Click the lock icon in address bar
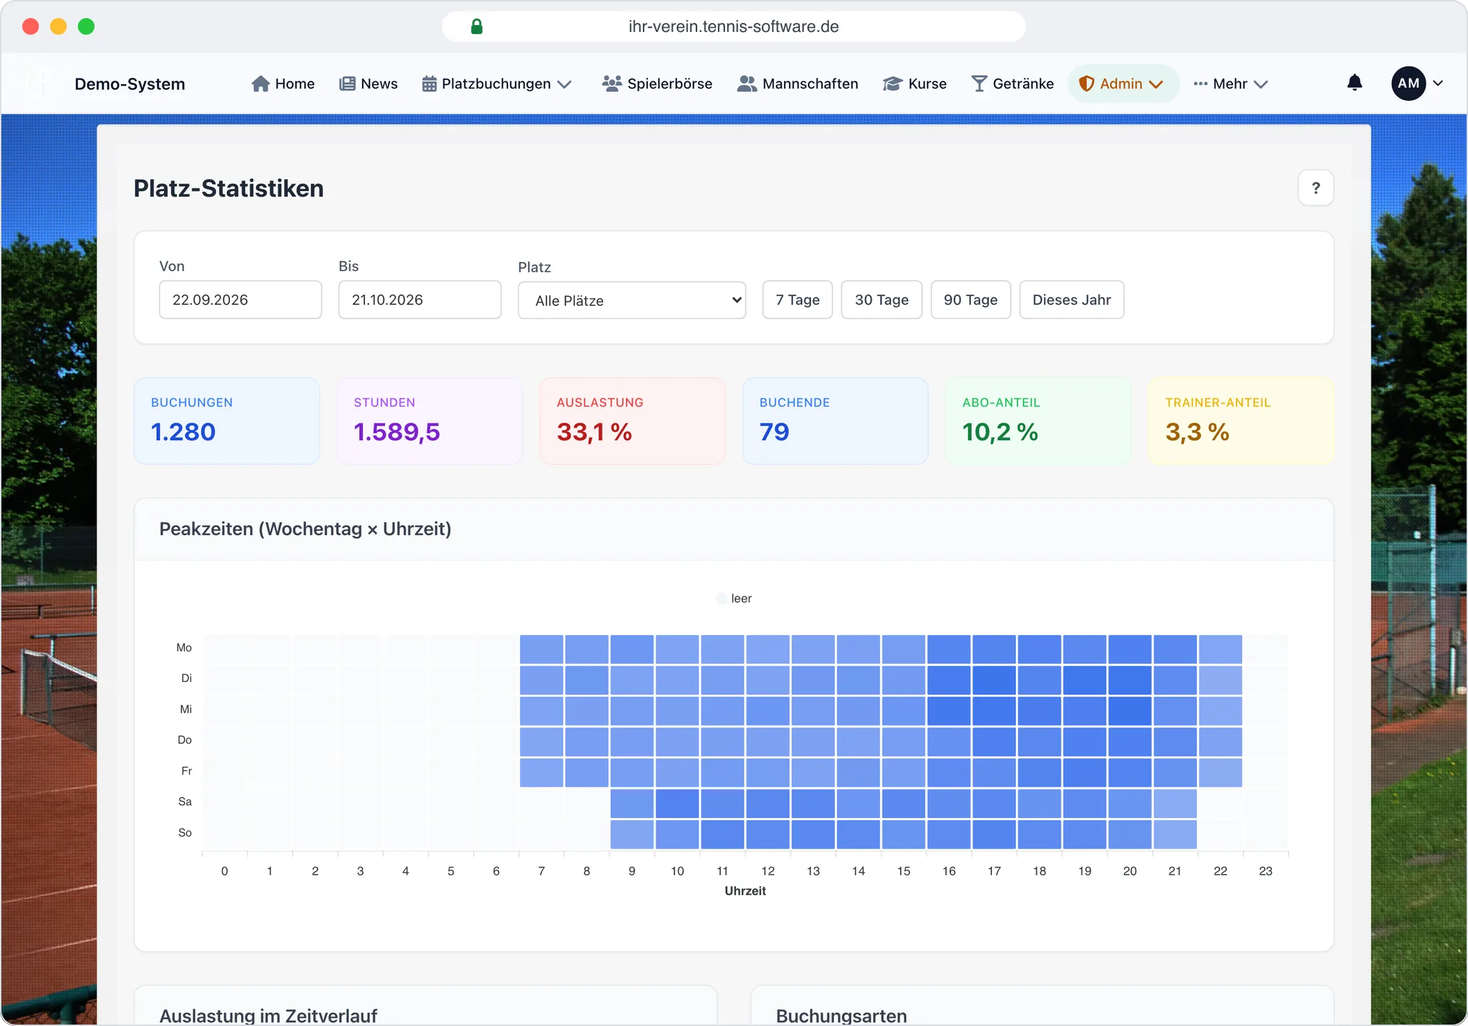The width and height of the screenshot is (1468, 1026). pyautogui.click(x=477, y=26)
